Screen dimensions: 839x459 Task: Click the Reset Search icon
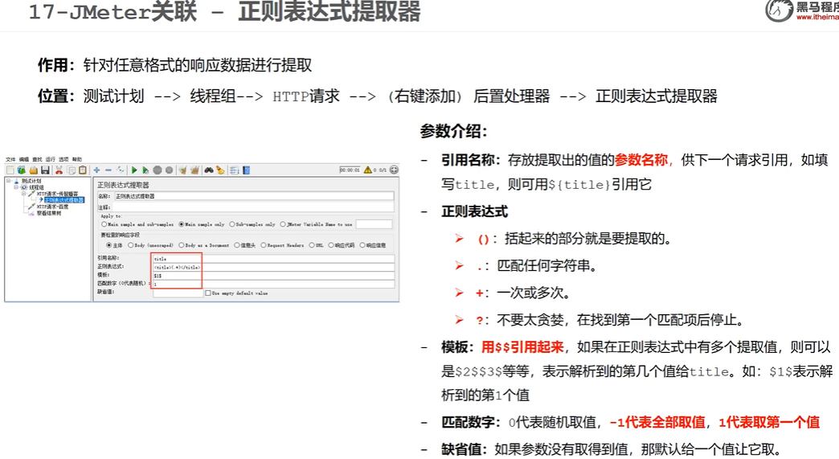(x=220, y=170)
